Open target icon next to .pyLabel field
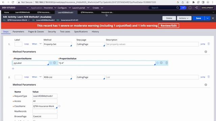 click(x=51, y=63)
